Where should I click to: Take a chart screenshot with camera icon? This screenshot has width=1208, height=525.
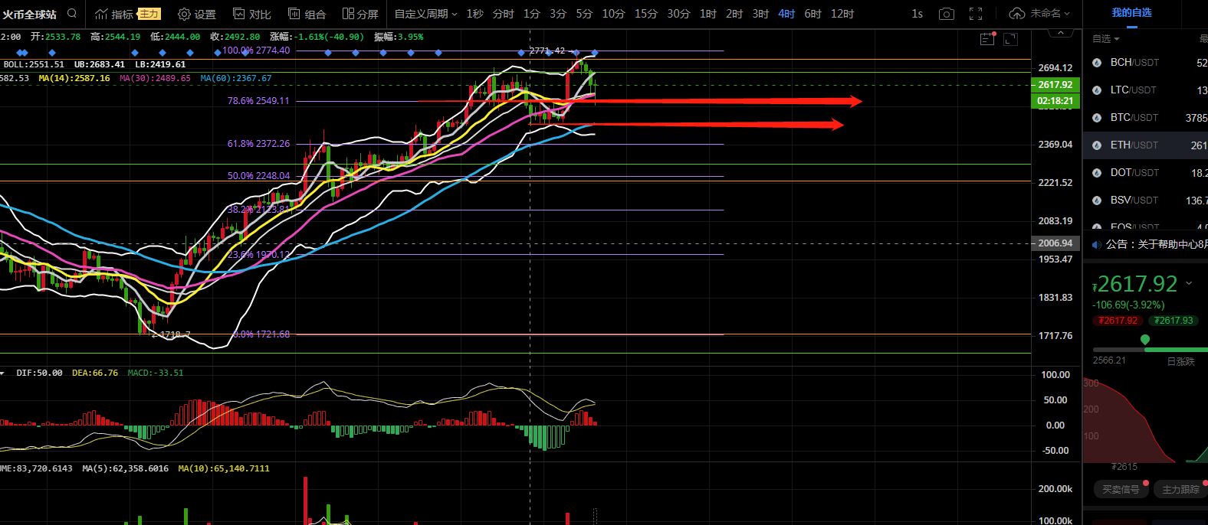click(947, 14)
